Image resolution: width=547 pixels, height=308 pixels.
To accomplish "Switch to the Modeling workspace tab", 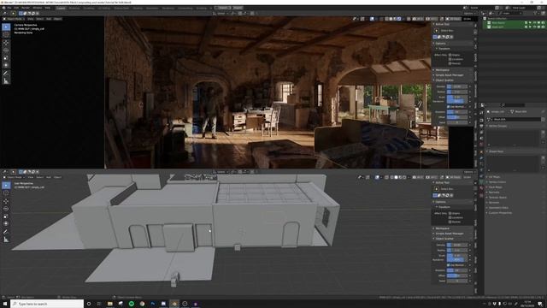I will click(74, 8).
